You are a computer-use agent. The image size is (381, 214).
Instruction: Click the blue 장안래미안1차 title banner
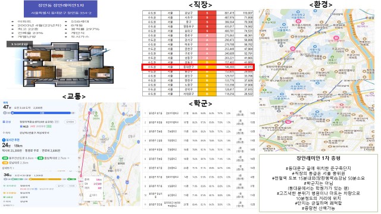point(61,9)
